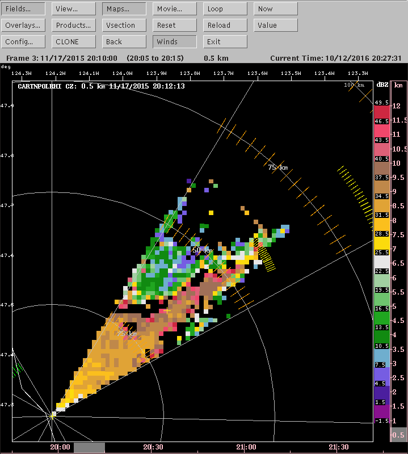
Task: Toggle the Winds overlay off
Action: (175, 42)
